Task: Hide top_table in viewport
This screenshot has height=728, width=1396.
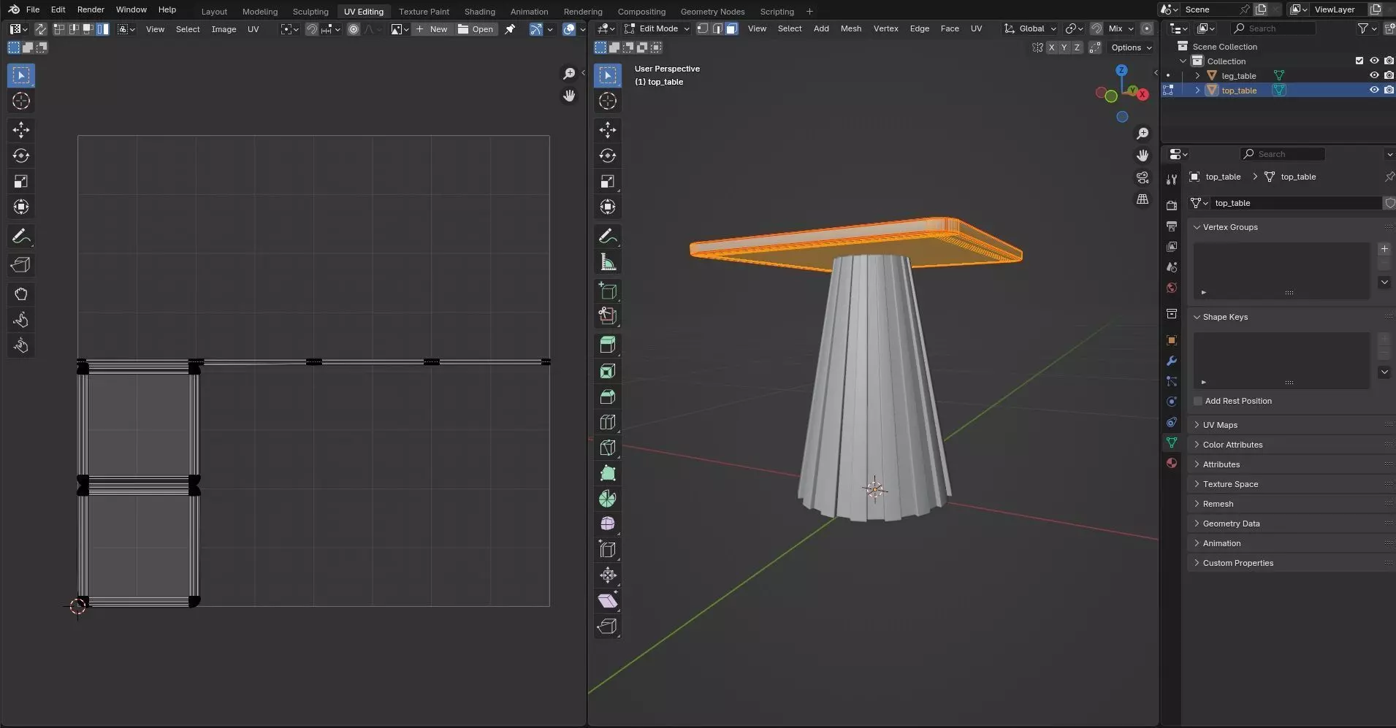Action: pyautogui.click(x=1374, y=90)
